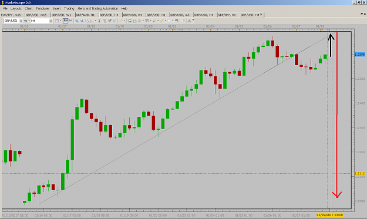Click the grid list icon in toolbar
The width and height of the screenshot is (367, 219).
click(x=147, y=21)
